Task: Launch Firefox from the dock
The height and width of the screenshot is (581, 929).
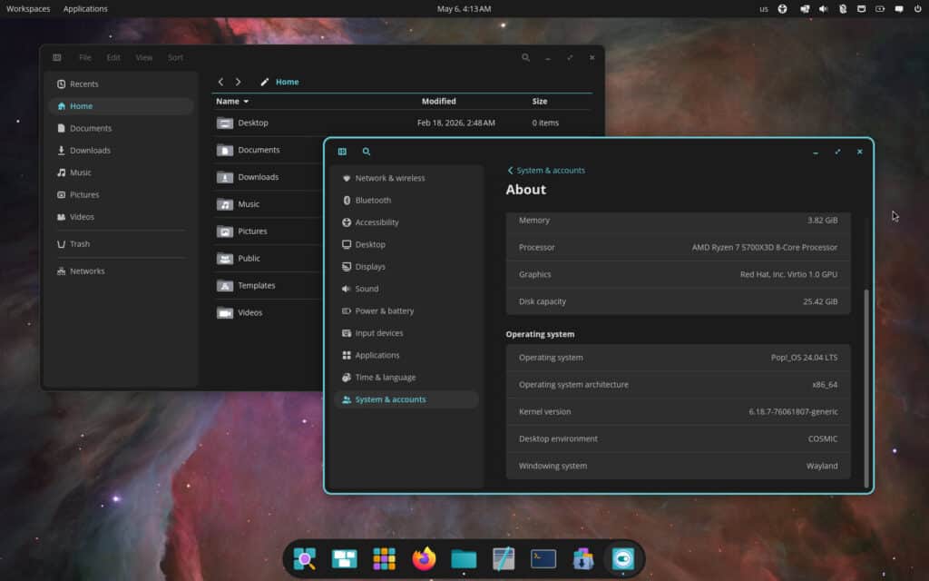Action: point(424,558)
